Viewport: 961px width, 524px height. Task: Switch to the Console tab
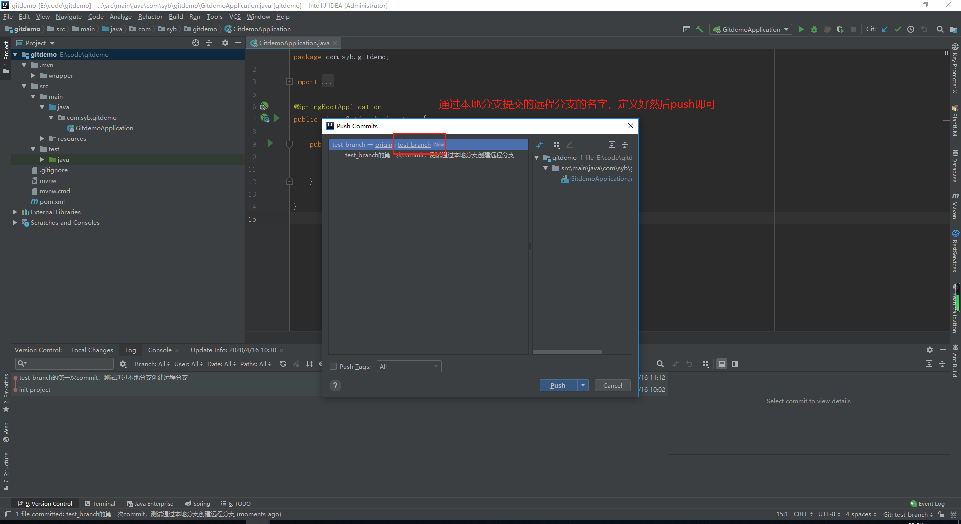coord(160,350)
